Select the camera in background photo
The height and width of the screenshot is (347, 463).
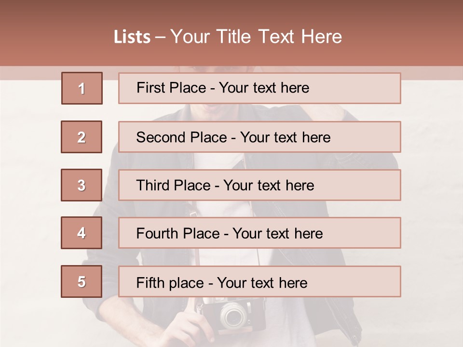(233, 316)
